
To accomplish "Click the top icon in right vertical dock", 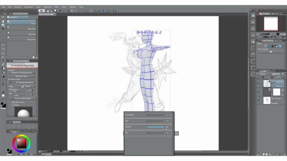I will point(253,16).
